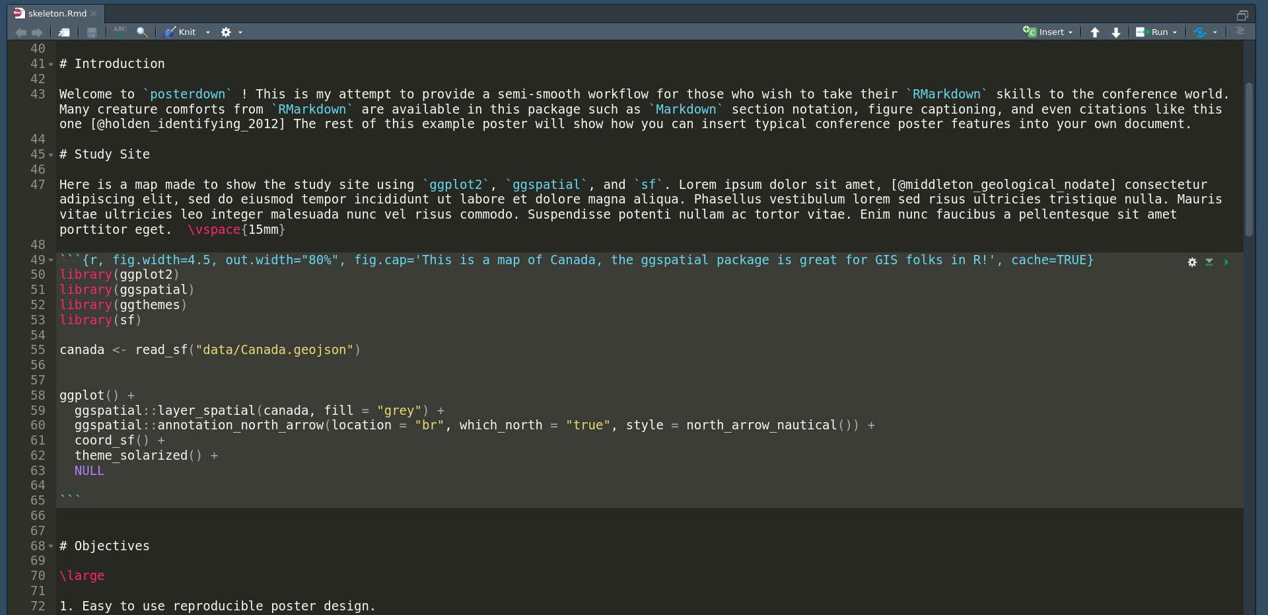Viewport: 1268px width, 615px height.
Task: Click the '[@middleton_geological_nodate]' citation
Action: pyautogui.click(x=1003, y=185)
